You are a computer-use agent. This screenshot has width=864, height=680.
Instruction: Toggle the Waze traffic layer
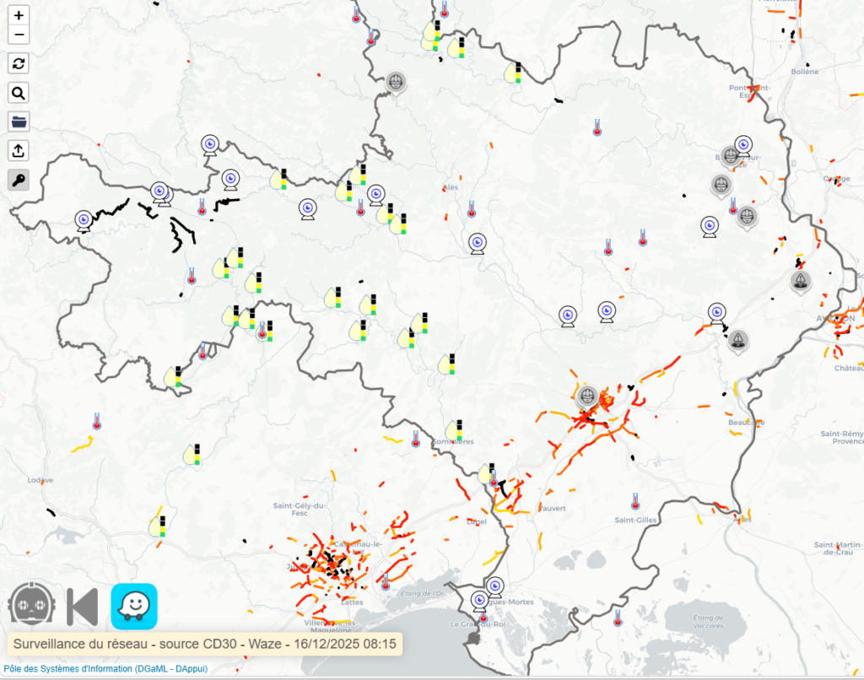coord(134,606)
